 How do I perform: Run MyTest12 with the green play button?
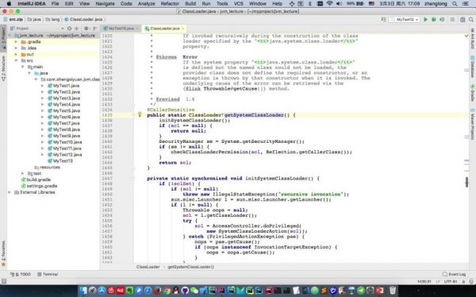[425, 19]
